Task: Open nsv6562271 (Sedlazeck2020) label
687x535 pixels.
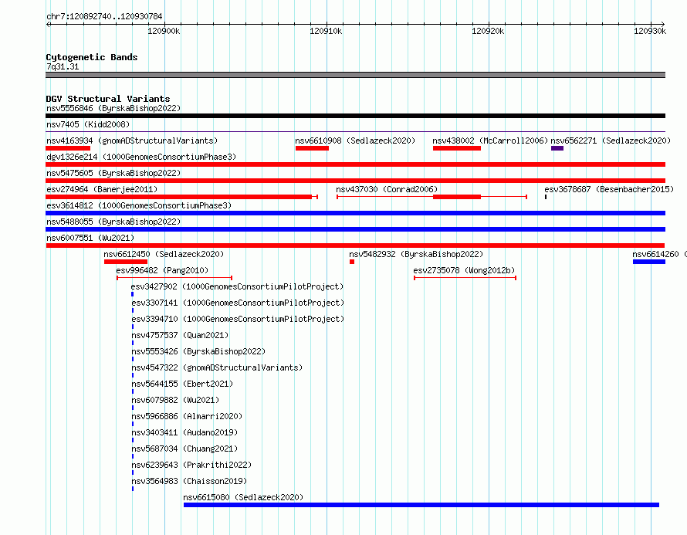Action: (x=611, y=141)
